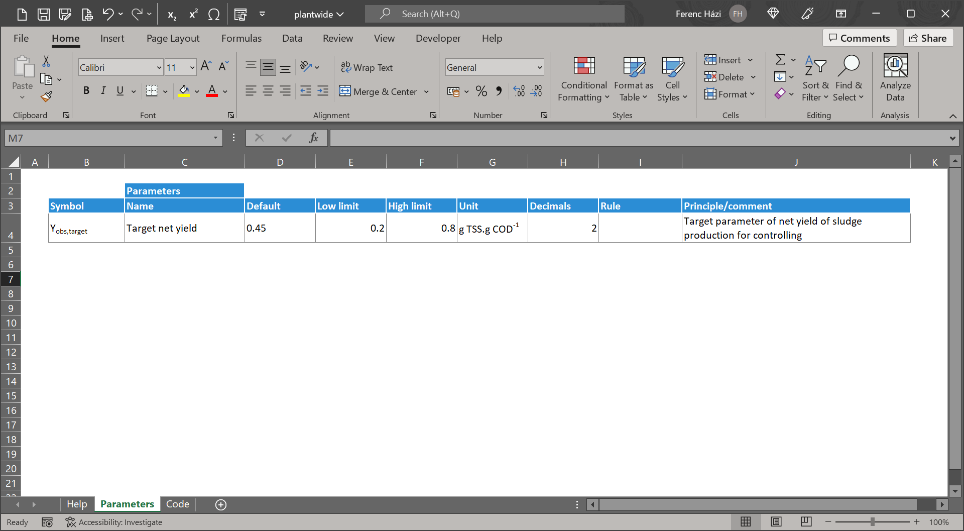Click the Comments button
This screenshot has height=531, width=964.
pyautogui.click(x=859, y=38)
